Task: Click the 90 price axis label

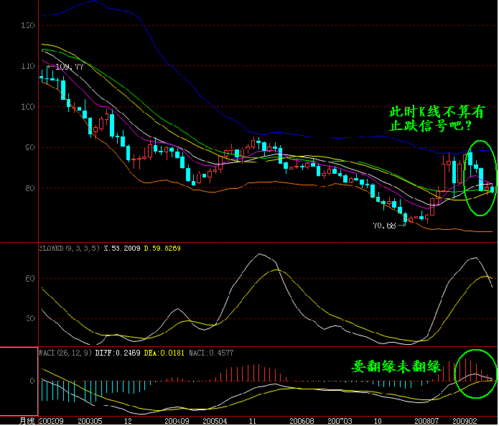Action: pyautogui.click(x=30, y=148)
